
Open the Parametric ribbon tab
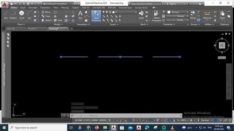click(x=45, y=8)
